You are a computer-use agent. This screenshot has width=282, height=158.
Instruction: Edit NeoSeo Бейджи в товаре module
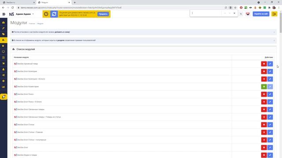pyautogui.click(x=270, y=155)
